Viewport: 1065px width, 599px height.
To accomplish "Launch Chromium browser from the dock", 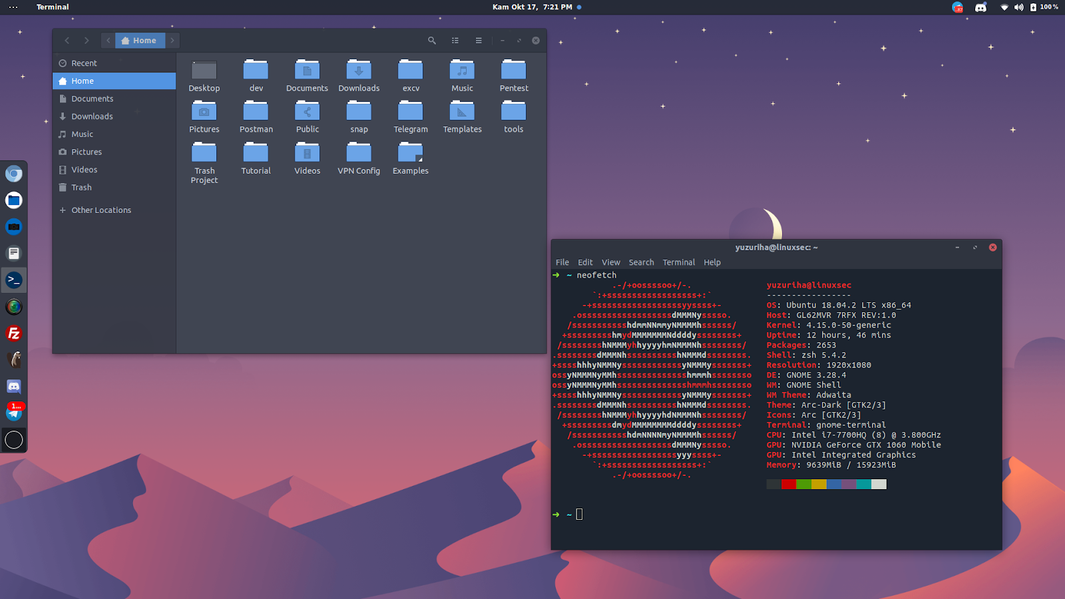I will 14,174.
